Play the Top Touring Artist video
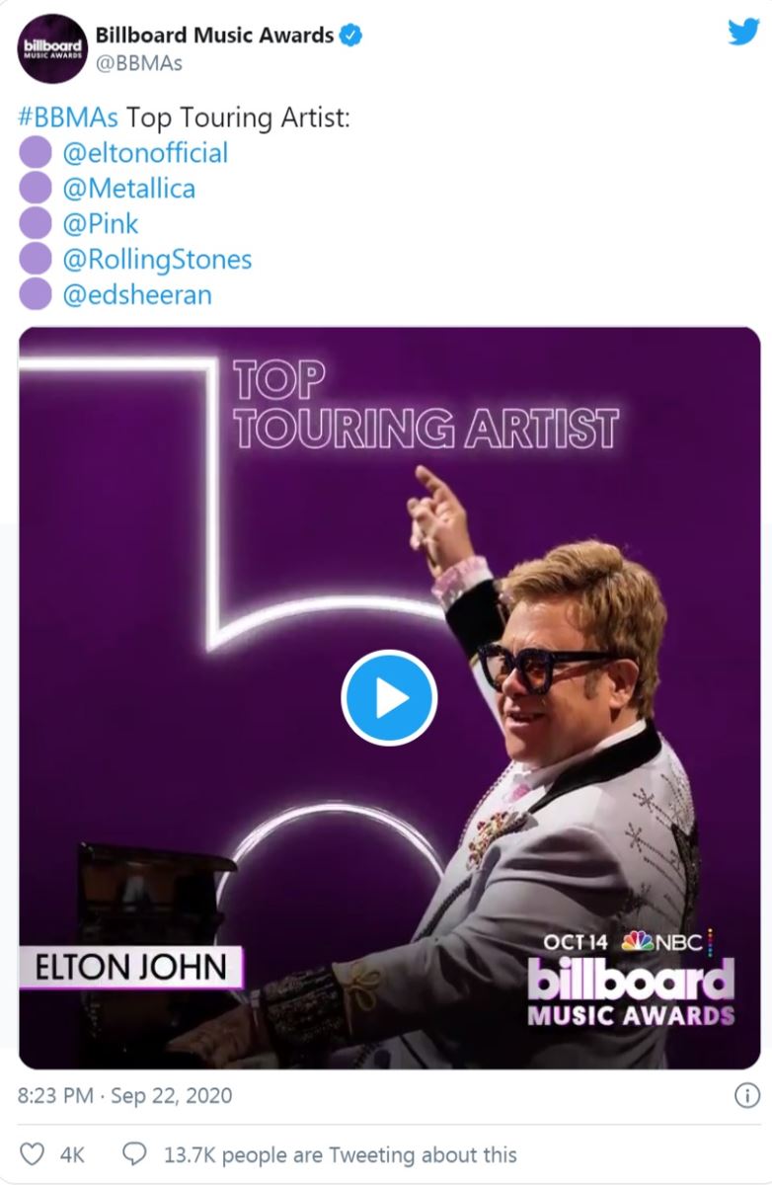Screen dimensions: 772x1185 tap(389, 698)
